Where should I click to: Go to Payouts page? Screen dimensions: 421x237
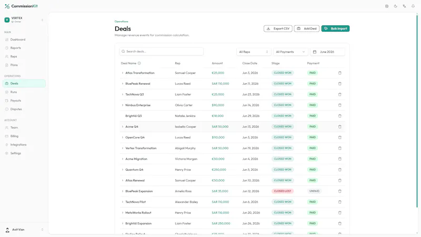point(24,101)
